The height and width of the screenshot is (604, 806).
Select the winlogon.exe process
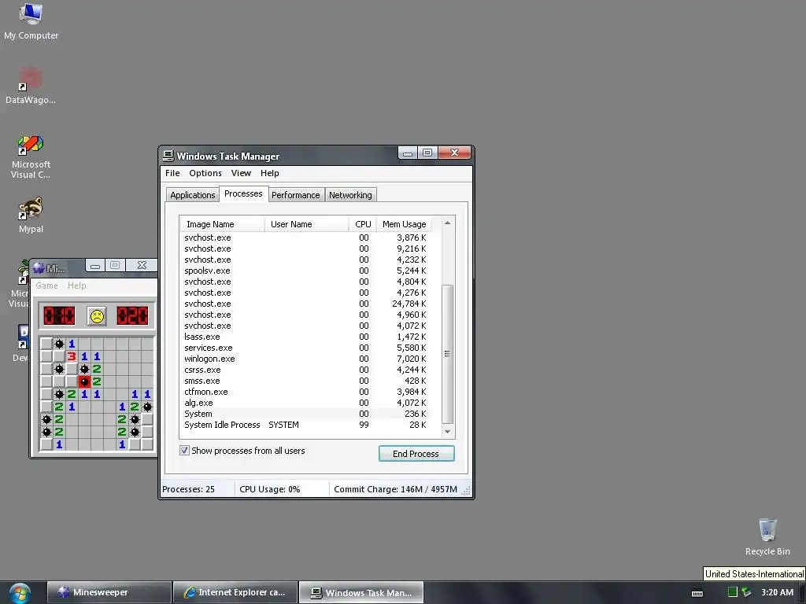point(305,359)
